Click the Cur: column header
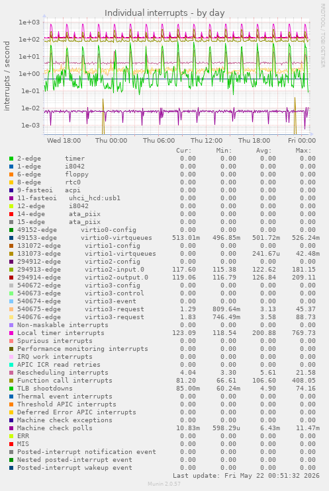This screenshot has width=329, height=491. (184, 151)
